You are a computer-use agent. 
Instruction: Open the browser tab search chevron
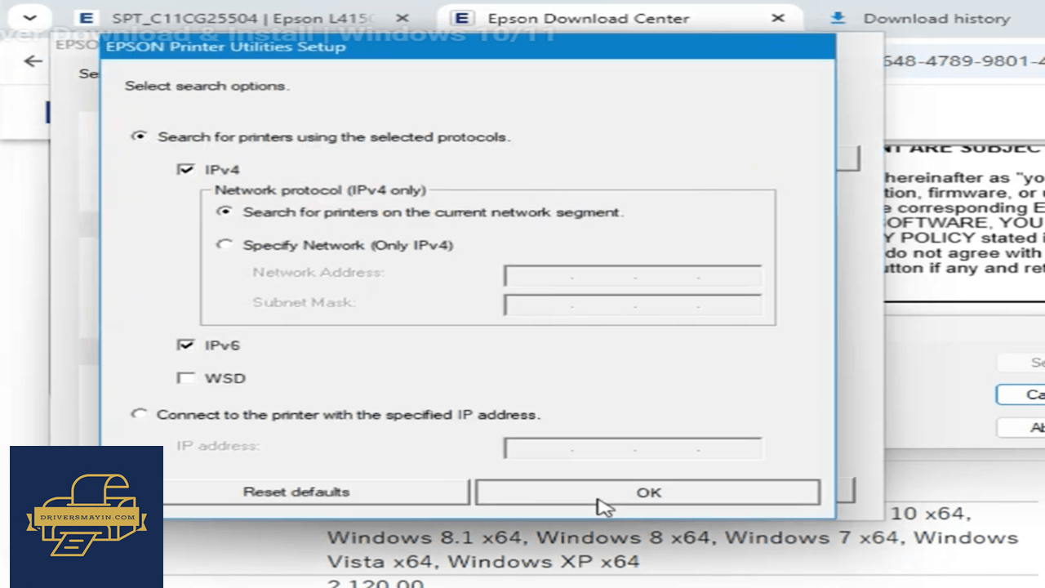tap(30, 18)
